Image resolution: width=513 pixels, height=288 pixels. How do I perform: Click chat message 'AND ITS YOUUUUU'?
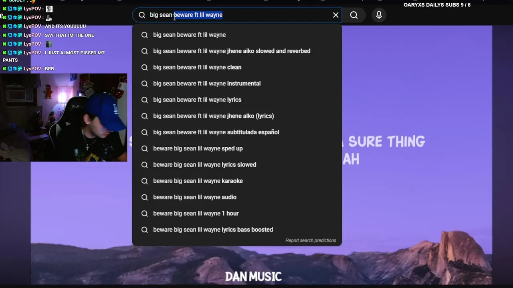click(x=65, y=26)
